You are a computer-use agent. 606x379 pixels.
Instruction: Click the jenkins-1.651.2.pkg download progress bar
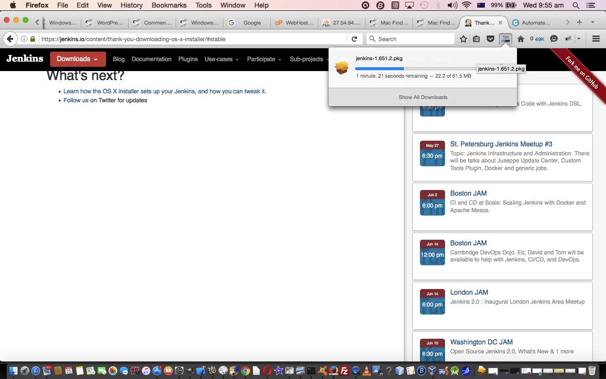(x=417, y=68)
